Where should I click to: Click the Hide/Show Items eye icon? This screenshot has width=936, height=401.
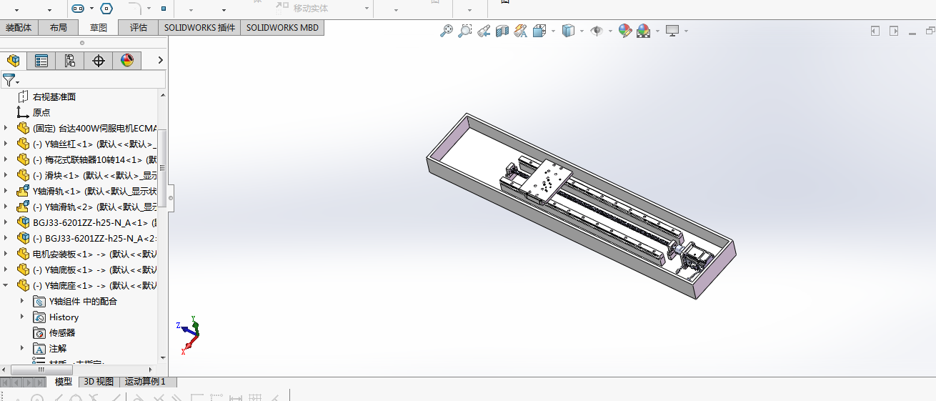click(597, 31)
